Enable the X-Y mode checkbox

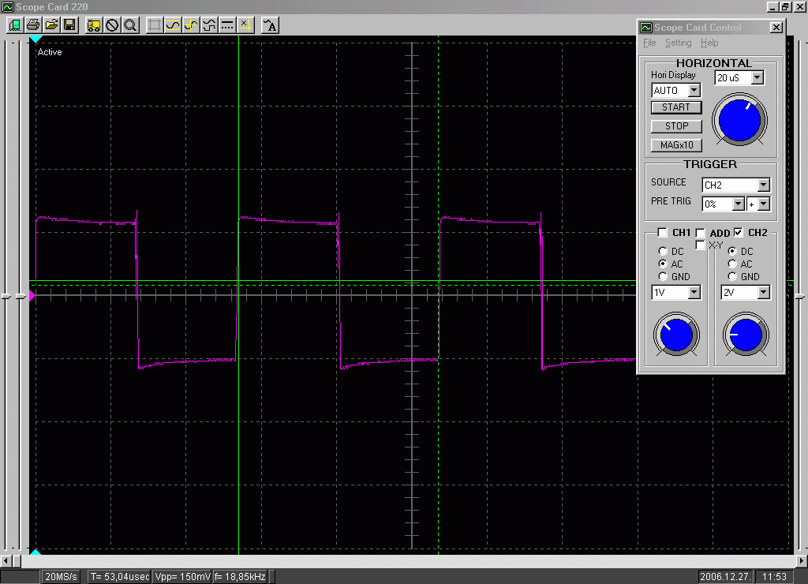tap(700, 245)
